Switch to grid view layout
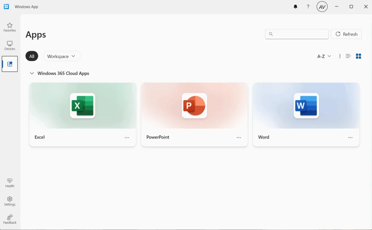 pos(359,56)
